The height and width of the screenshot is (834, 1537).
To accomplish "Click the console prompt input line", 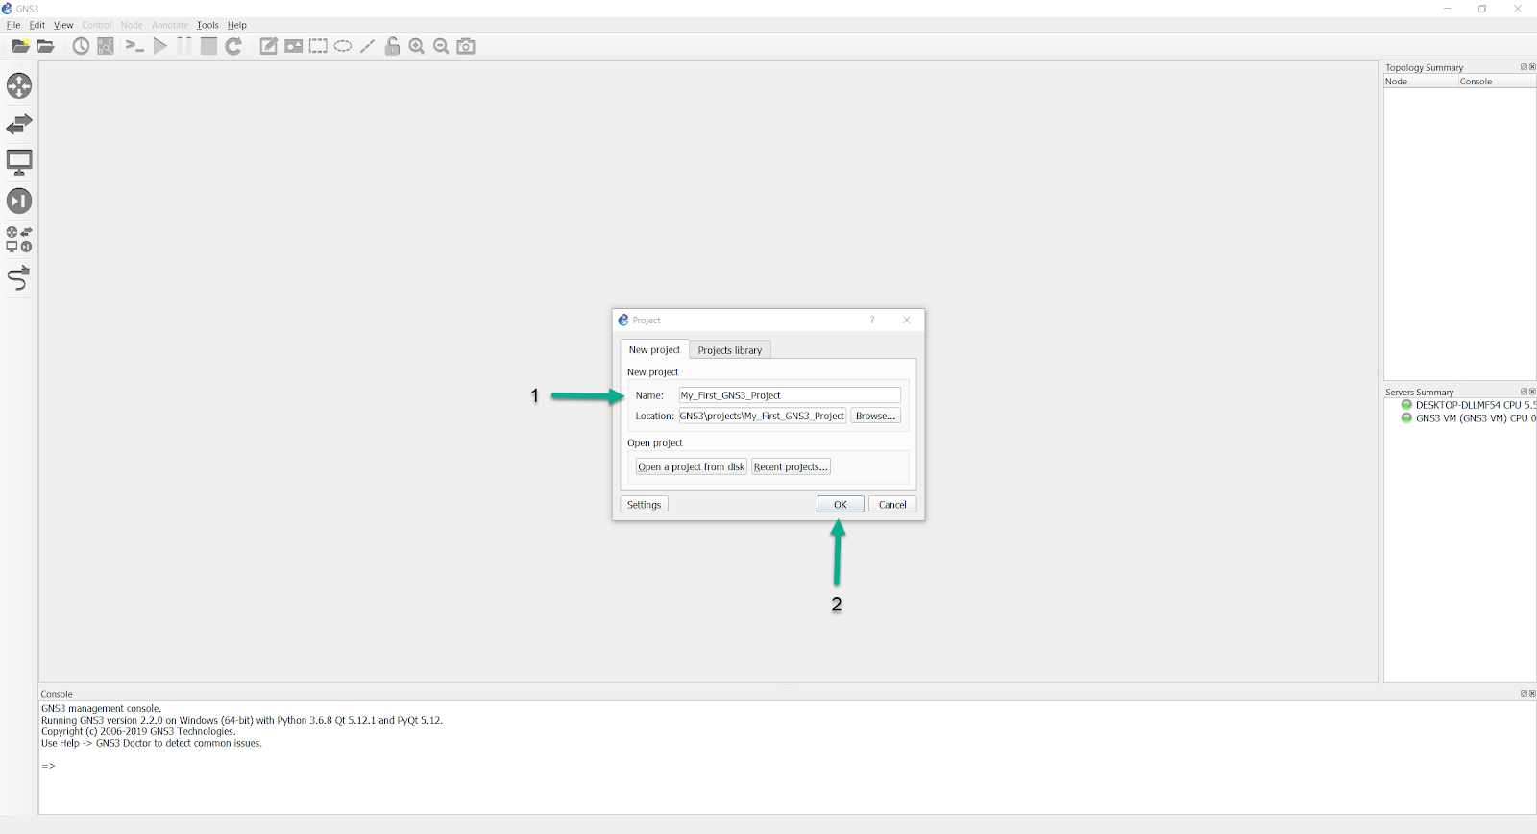I will pyautogui.click(x=788, y=766).
